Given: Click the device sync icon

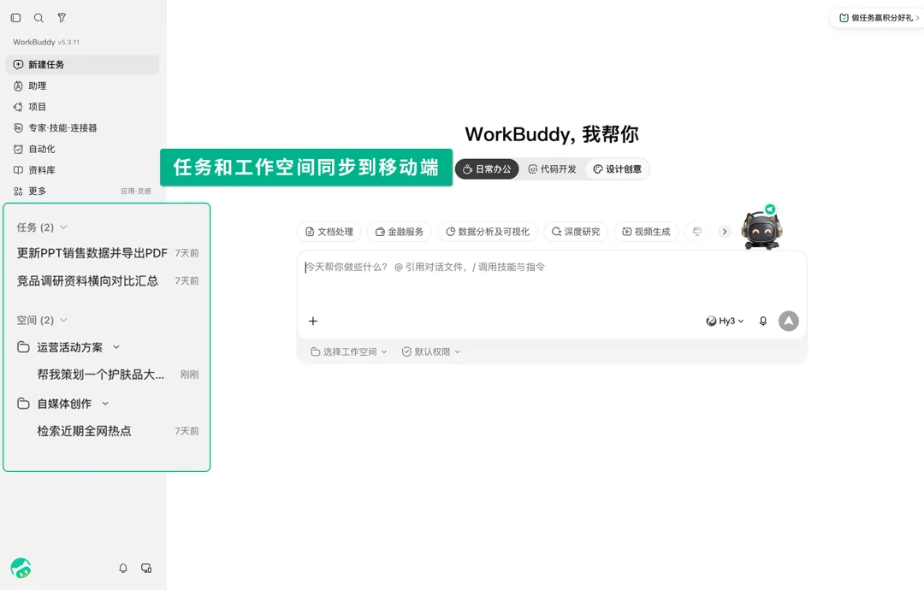Looking at the screenshot, I should (146, 569).
